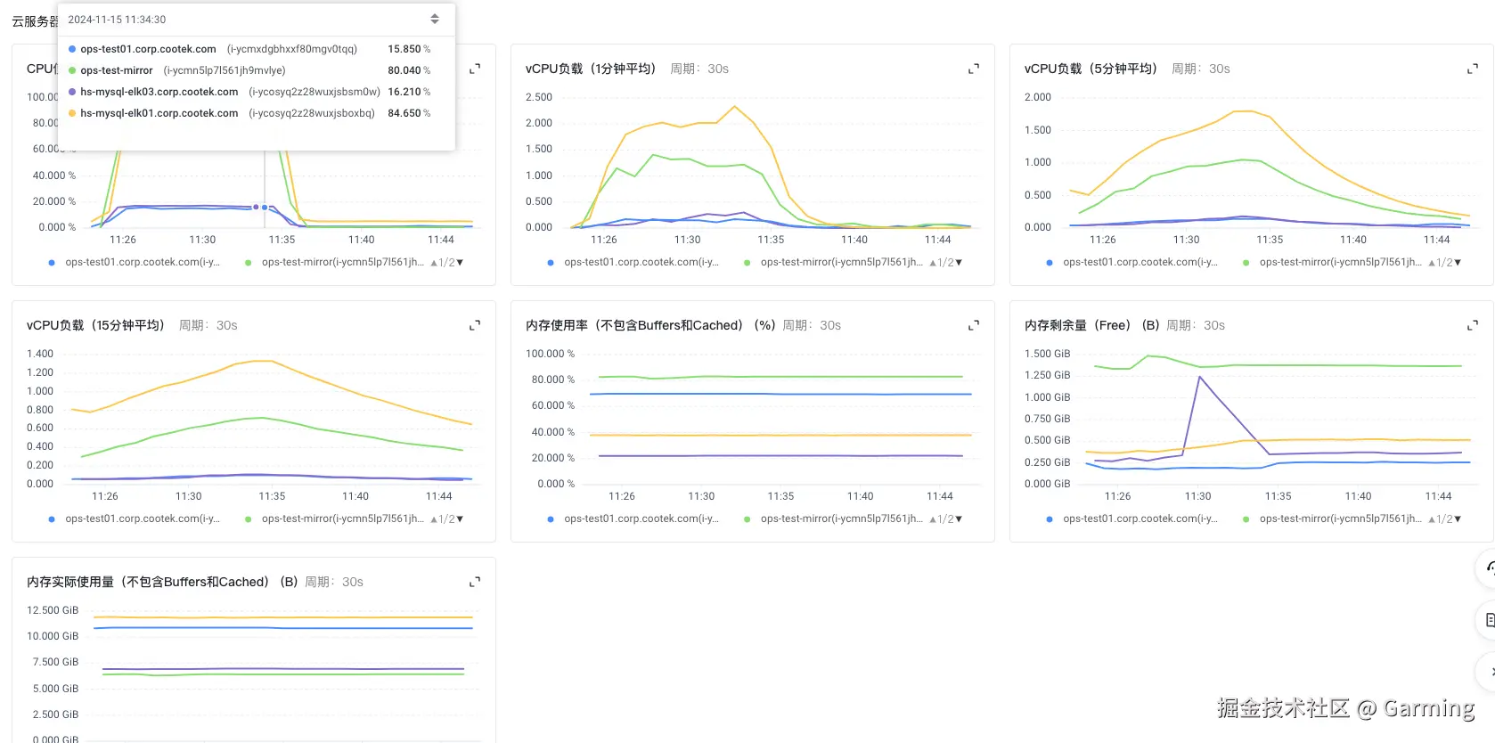This screenshot has height=743, width=1495.
Task: Click the sort arrows icon in tooltip header
Action: pos(435,19)
